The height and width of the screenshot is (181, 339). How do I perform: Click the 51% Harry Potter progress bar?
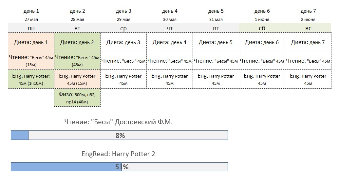(x=119, y=167)
